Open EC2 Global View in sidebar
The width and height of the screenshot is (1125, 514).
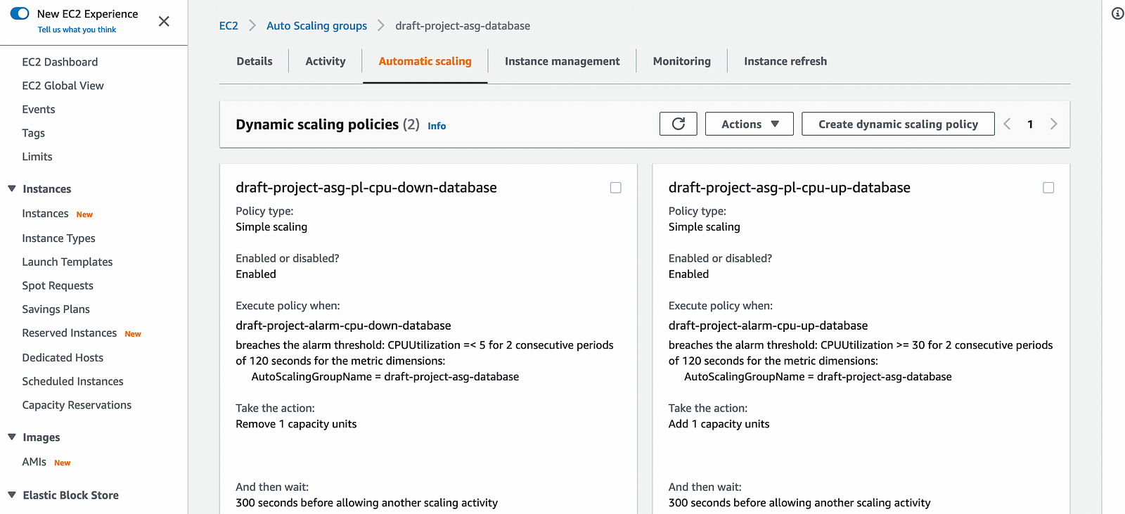click(x=63, y=85)
